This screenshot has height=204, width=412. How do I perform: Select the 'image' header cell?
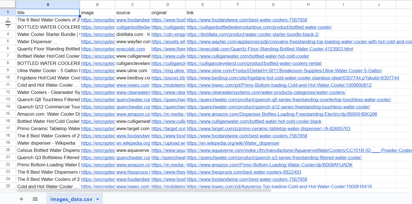97,13
